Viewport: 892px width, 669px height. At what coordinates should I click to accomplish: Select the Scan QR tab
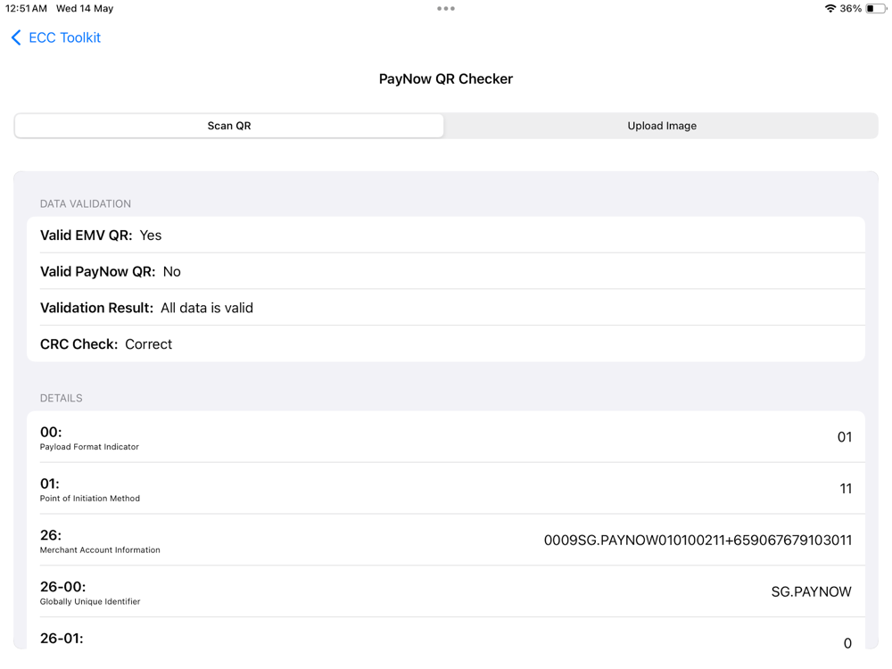(229, 126)
